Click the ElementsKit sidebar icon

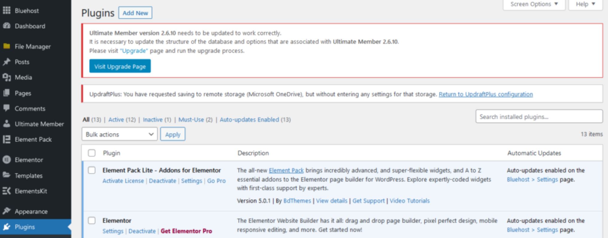[7, 191]
